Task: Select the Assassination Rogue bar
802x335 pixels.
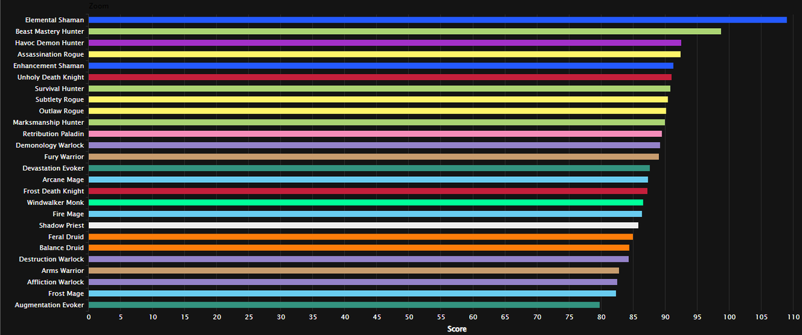Action: tap(384, 54)
